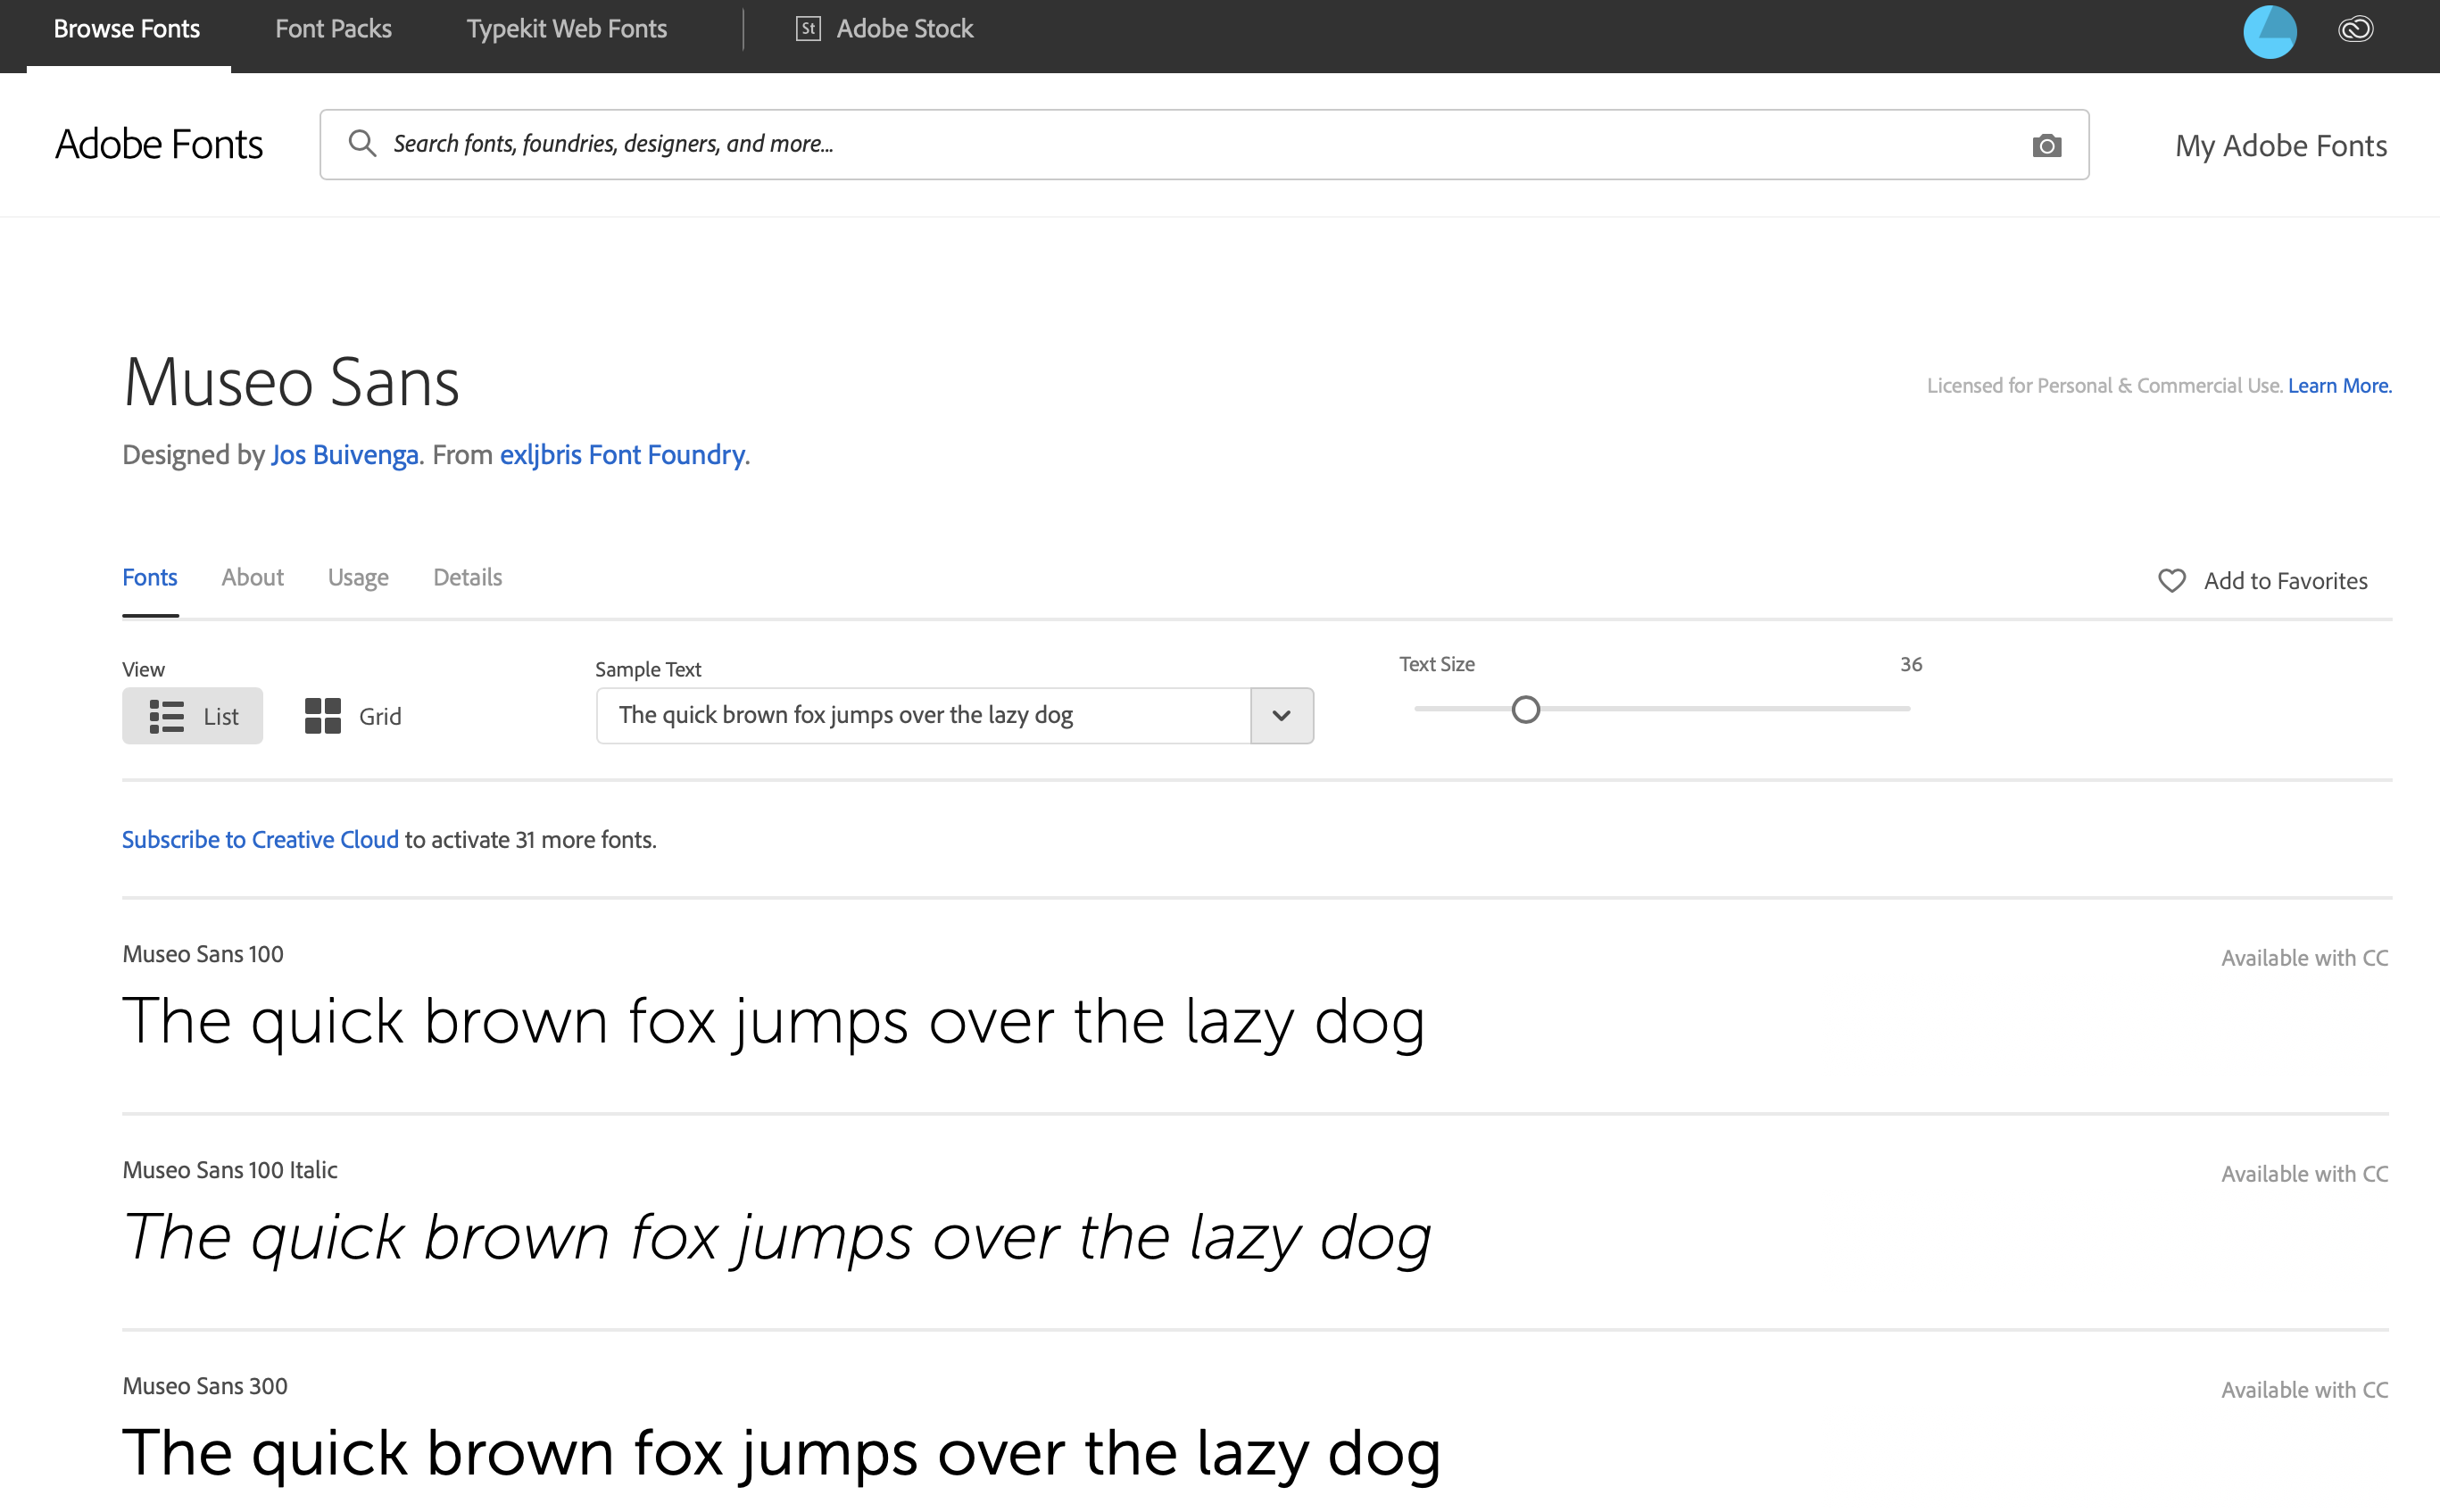Click Subscribe to Creative Cloud link
Screen dimensions: 2440x1512
[260, 840]
